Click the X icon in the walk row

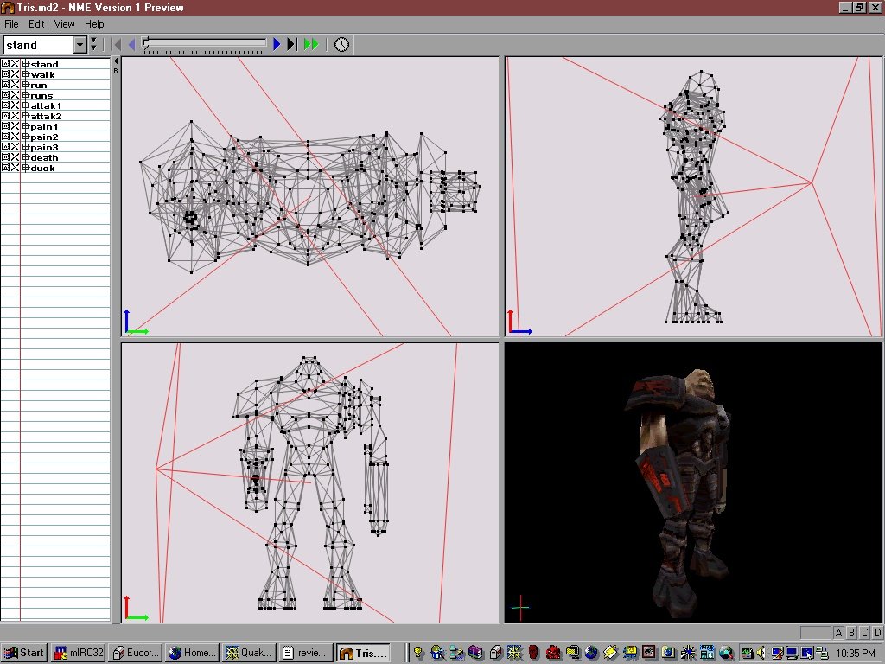[x=16, y=74]
